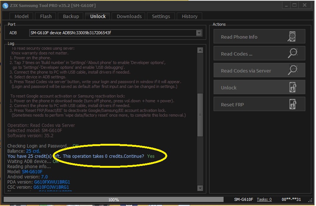Click Read Codes via Server button
The width and height of the screenshot is (316, 206).
259,70
